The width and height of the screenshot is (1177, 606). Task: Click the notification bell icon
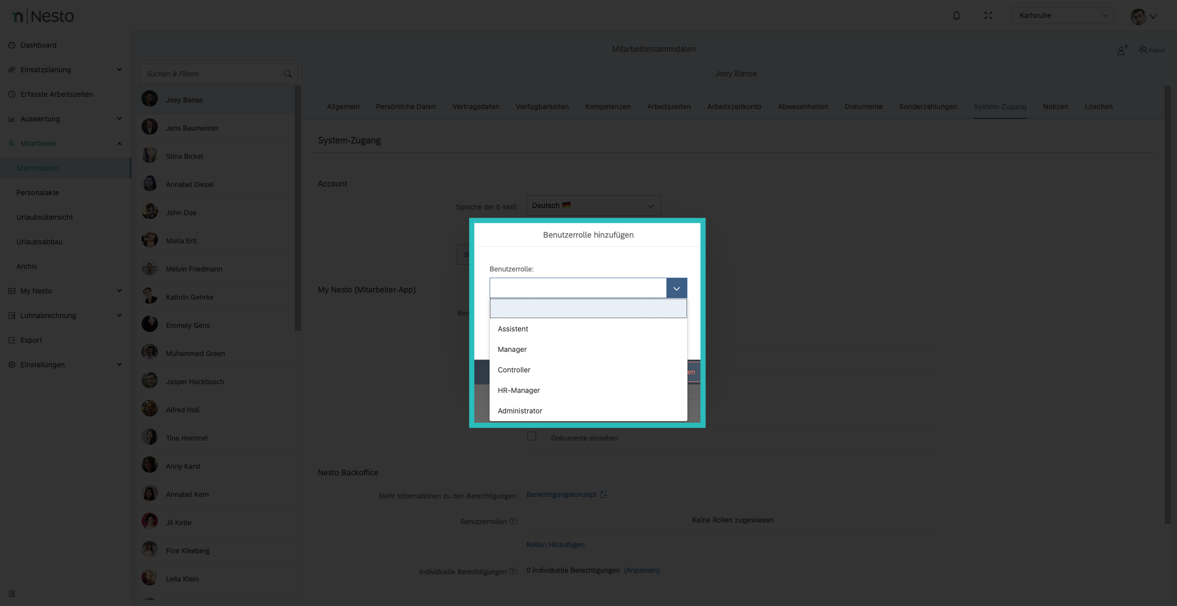[956, 15]
